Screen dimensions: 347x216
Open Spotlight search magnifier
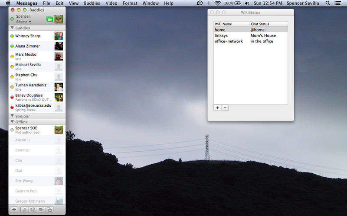[x=328, y=3]
